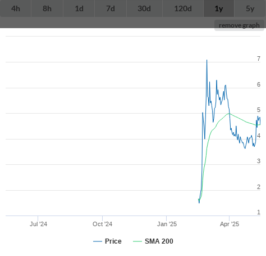Image resolution: width=266 pixels, height=256 pixels.
Task: Select the 1y time range tab
Action: [x=219, y=8]
